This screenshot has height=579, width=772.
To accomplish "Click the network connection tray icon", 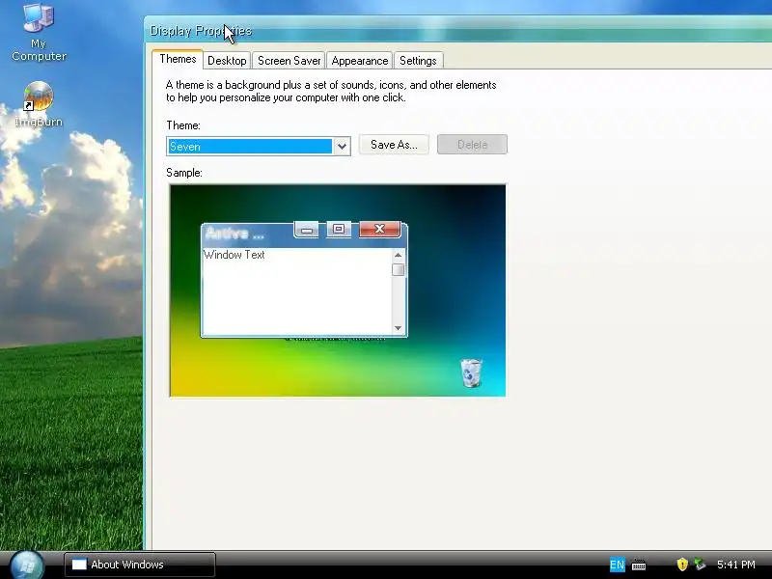I will [x=699, y=564].
